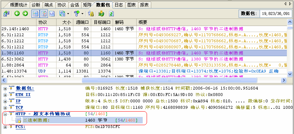This screenshot has height=134, width=294.
Task: Select the IP decode label
Action: pos(18,101)
